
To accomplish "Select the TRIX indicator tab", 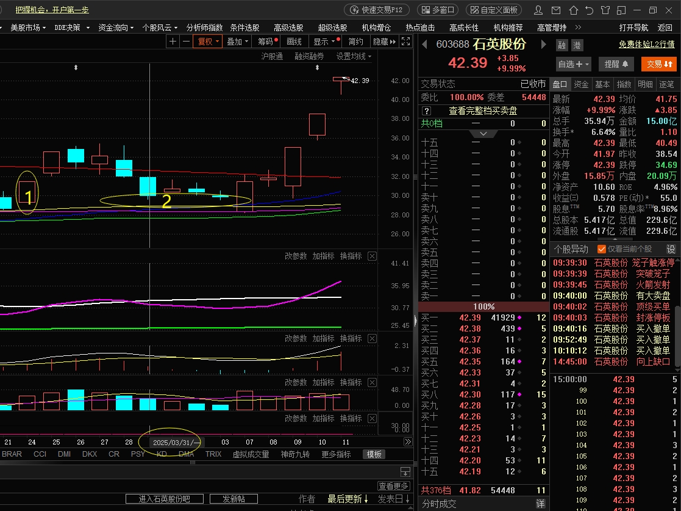I will (213, 454).
